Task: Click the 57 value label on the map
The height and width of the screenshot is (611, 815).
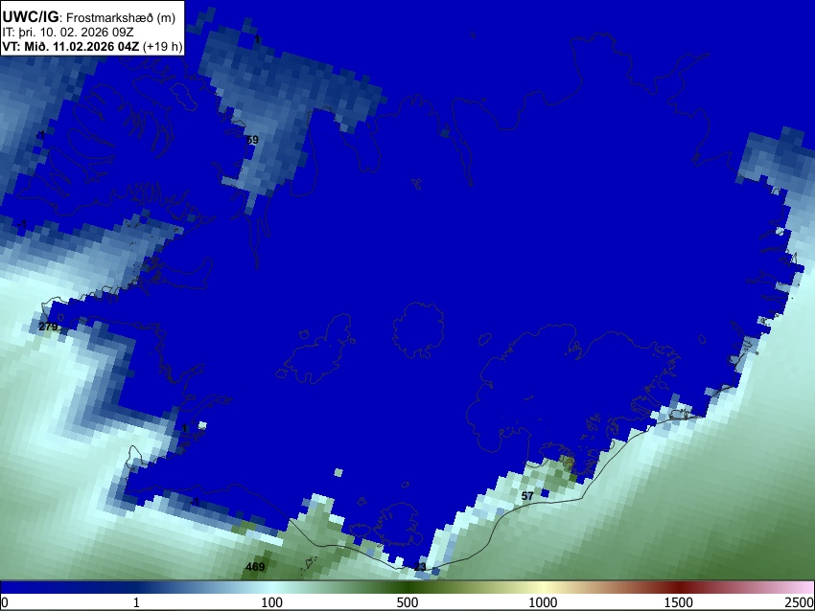Action: [527, 496]
